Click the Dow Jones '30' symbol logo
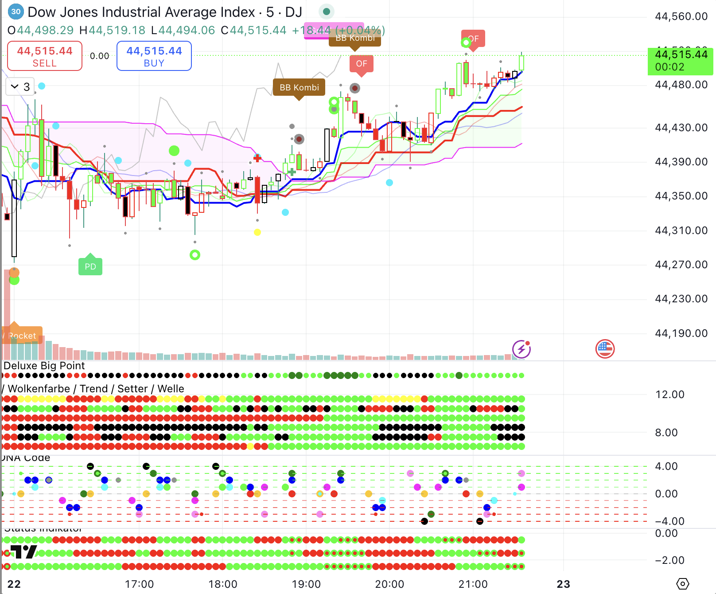 point(16,12)
